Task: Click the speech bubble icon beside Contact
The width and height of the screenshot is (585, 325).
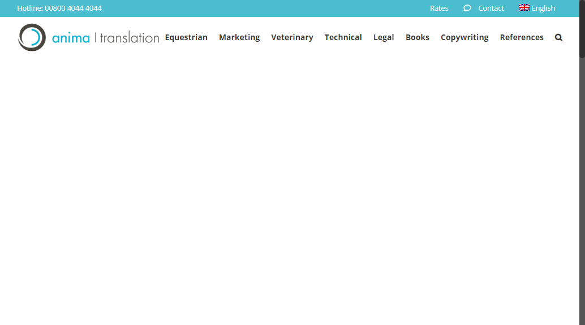Action: pyautogui.click(x=467, y=8)
